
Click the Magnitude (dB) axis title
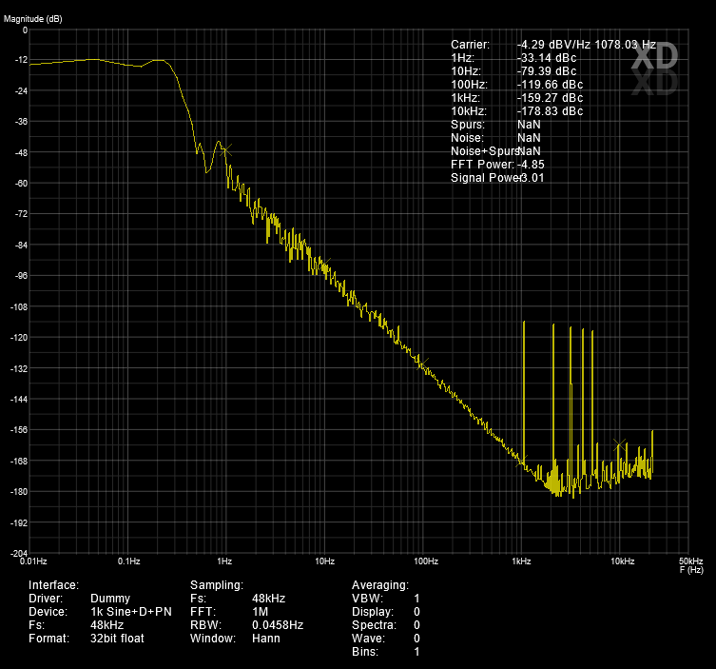point(33,19)
